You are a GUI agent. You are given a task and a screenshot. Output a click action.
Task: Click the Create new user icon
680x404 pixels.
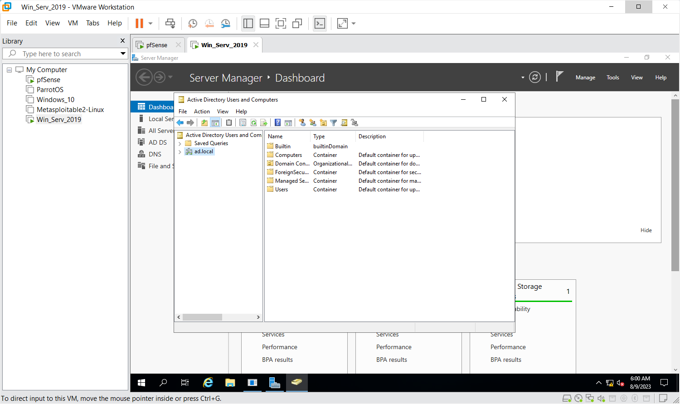pos(302,122)
